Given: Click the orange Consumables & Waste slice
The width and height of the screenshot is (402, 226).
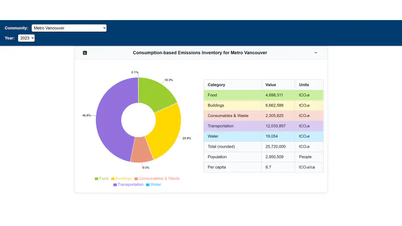Looking at the screenshot, I should [142, 151].
